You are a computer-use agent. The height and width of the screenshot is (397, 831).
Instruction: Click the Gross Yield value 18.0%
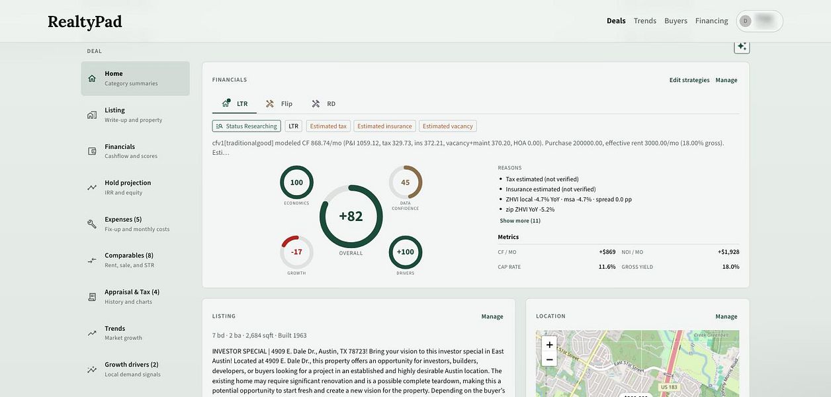(731, 267)
